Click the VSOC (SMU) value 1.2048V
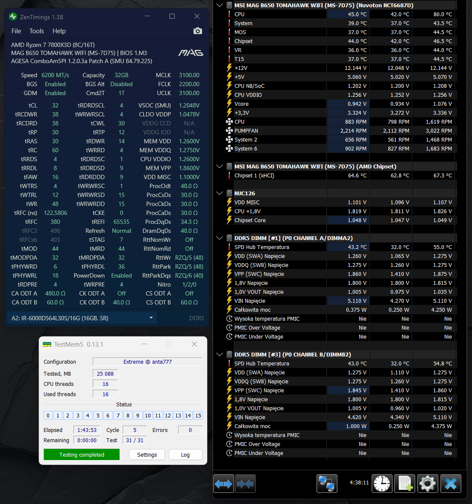Viewport: 472px width, 504px height. [x=189, y=105]
